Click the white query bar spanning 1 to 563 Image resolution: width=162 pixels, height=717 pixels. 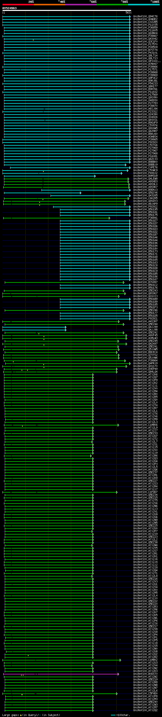[67, 11]
